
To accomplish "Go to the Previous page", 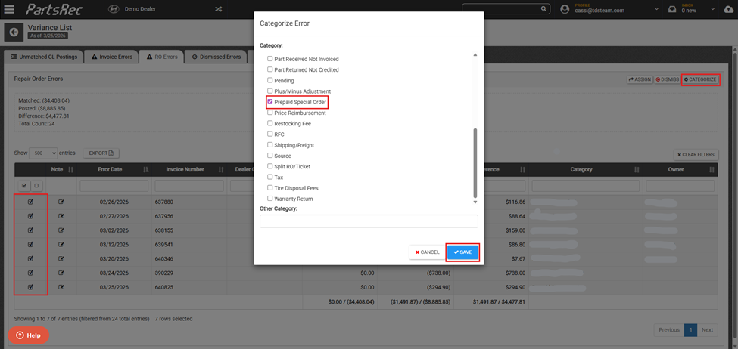I will pos(669,330).
